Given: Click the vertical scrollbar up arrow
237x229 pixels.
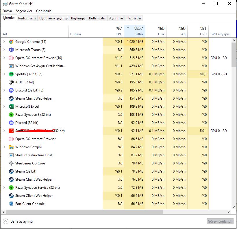Looking at the screenshot, I should click(x=234, y=40).
